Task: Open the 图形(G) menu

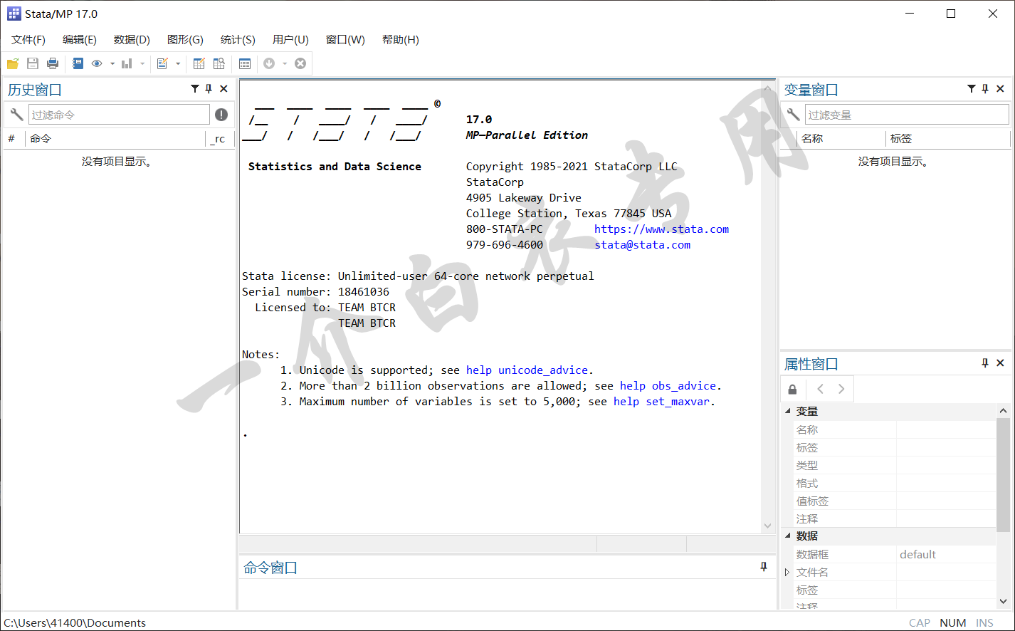Action: point(185,40)
